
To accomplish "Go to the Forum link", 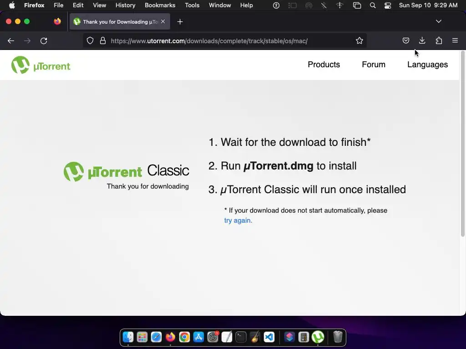I will [x=374, y=65].
